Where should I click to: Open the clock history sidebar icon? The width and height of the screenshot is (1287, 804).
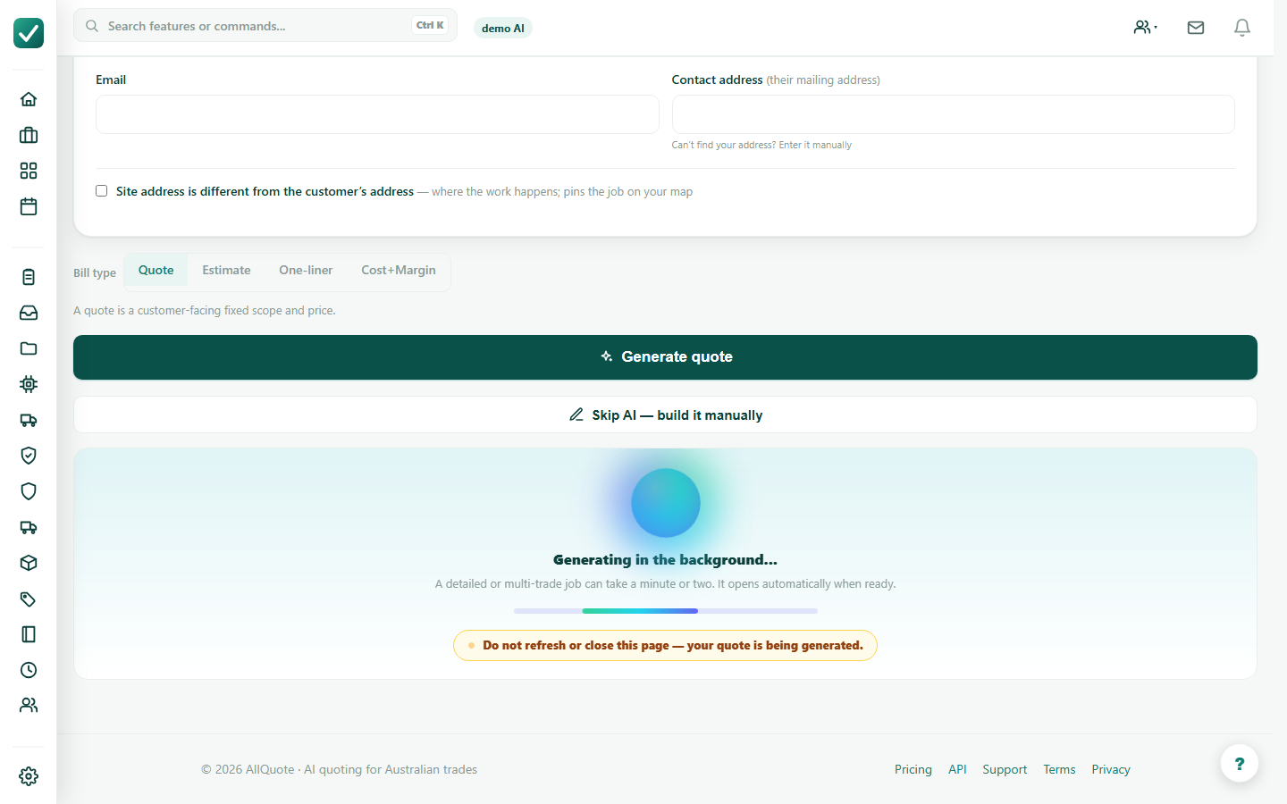click(29, 670)
